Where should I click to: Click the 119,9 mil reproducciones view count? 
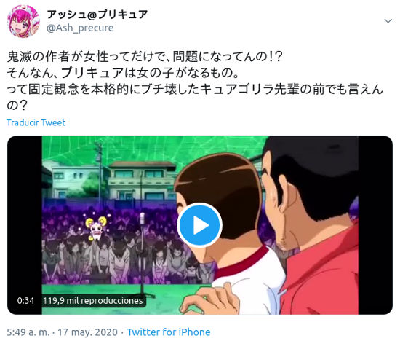coord(93,301)
